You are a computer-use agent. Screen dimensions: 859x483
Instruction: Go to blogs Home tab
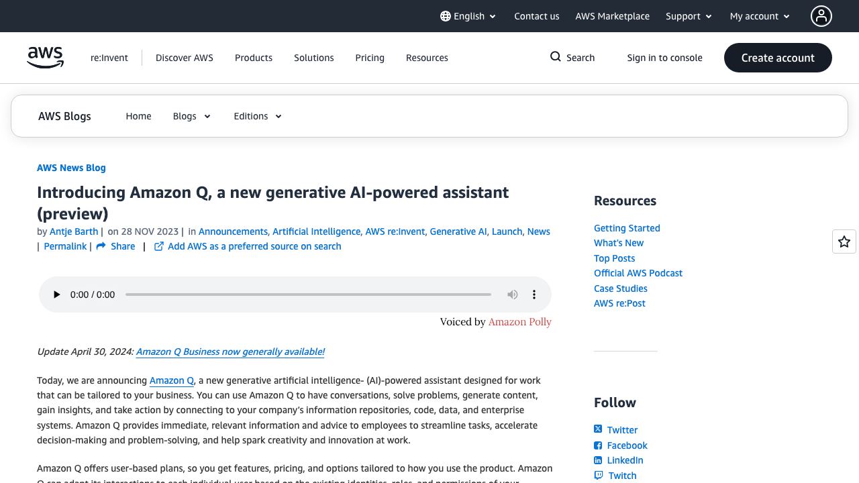[x=138, y=116]
